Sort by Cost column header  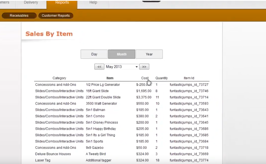point(145,78)
